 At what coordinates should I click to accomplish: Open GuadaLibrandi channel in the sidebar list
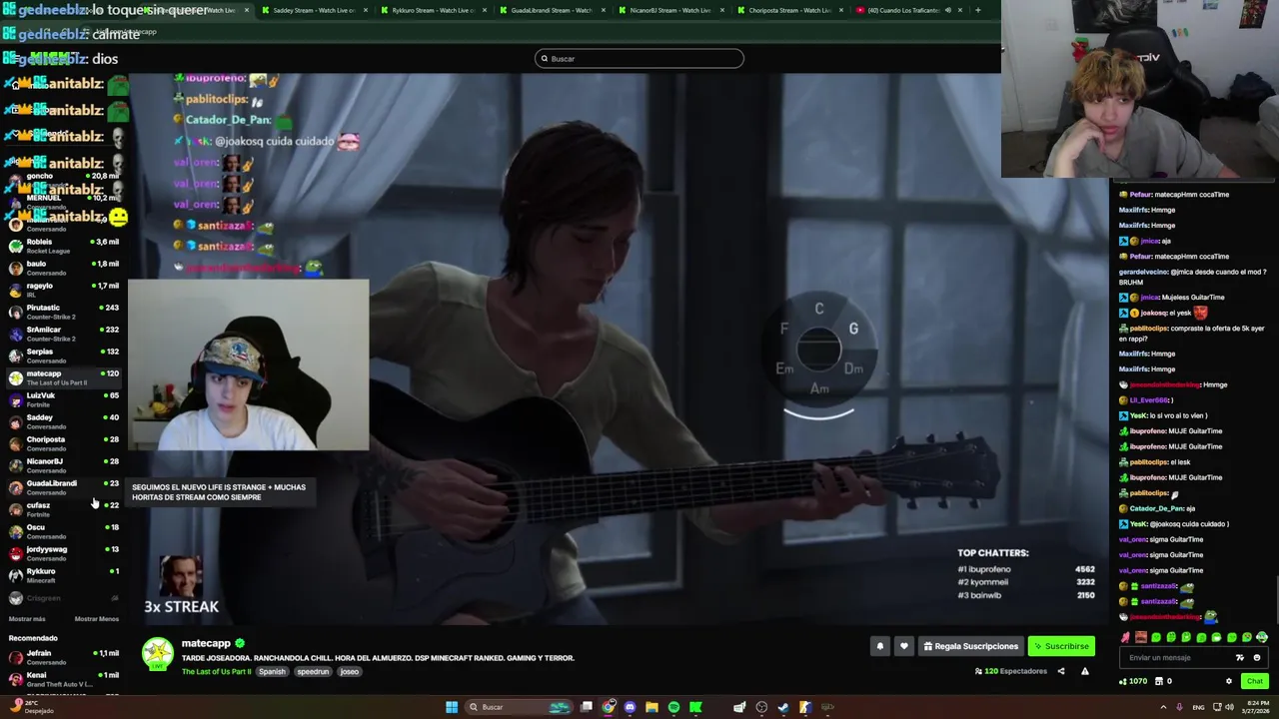pyautogui.click(x=62, y=487)
